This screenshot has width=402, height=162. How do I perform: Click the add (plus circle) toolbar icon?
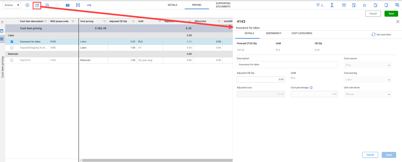[x=27, y=5]
